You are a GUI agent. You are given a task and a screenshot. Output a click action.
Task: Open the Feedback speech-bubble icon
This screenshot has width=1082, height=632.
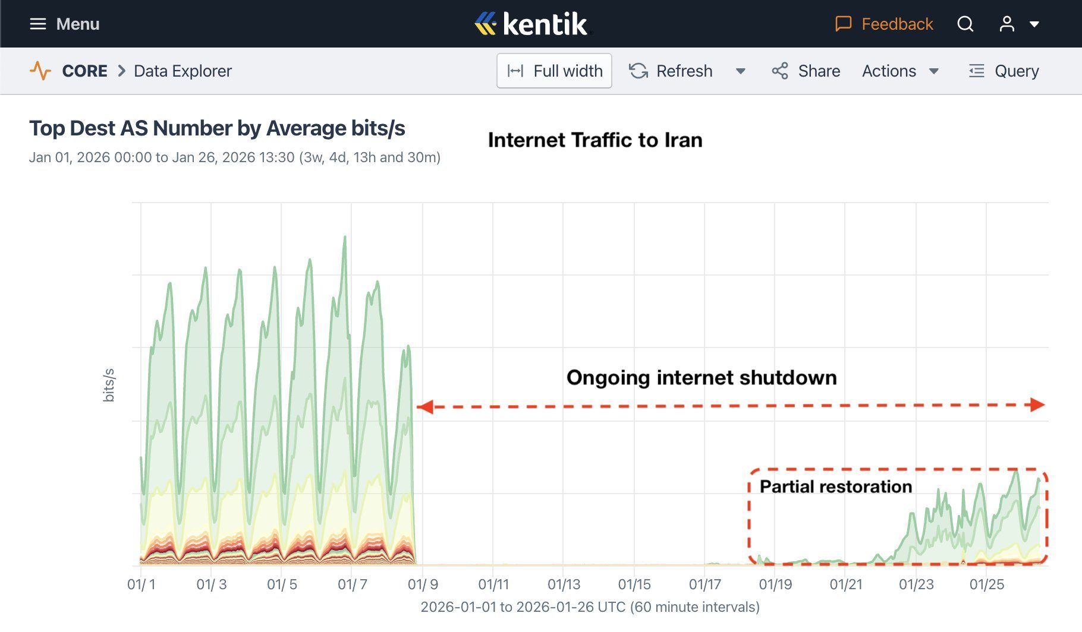(843, 24)
